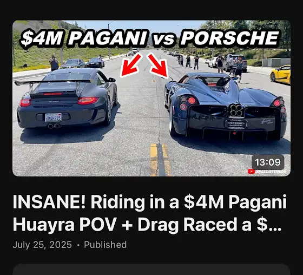Open the video titled INSANE! Riding in a $4M Pagani
The height and width of the screenshot is (275, 303).
149,213
